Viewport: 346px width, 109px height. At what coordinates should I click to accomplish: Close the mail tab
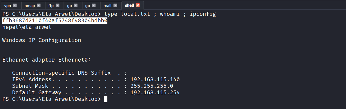tap(116, 5)
